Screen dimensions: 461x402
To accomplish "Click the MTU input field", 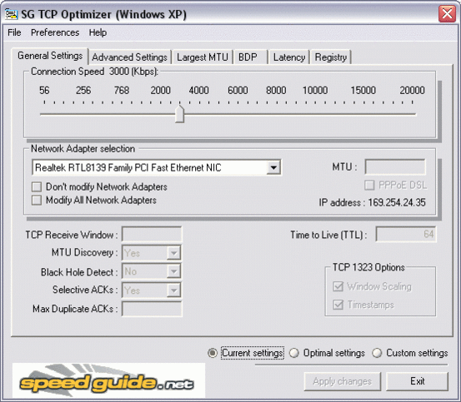I will [x=395, y=167].
